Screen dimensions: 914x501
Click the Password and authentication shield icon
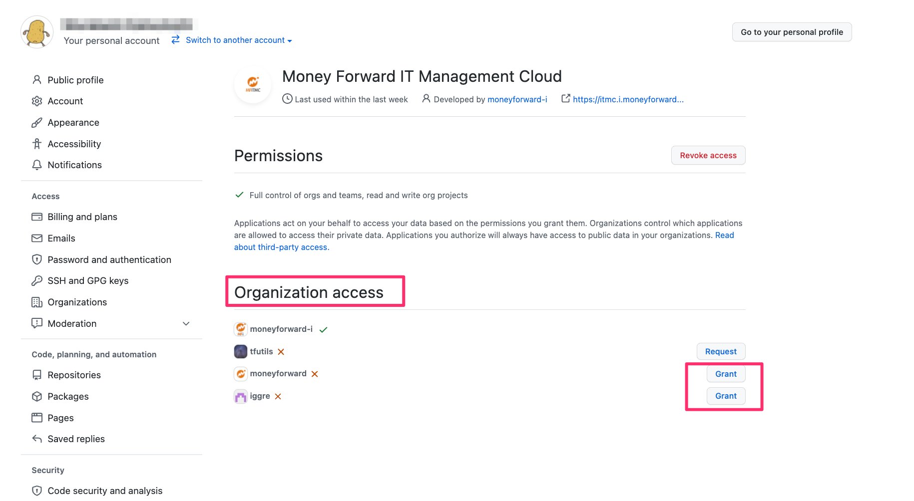tap(37, 259)
